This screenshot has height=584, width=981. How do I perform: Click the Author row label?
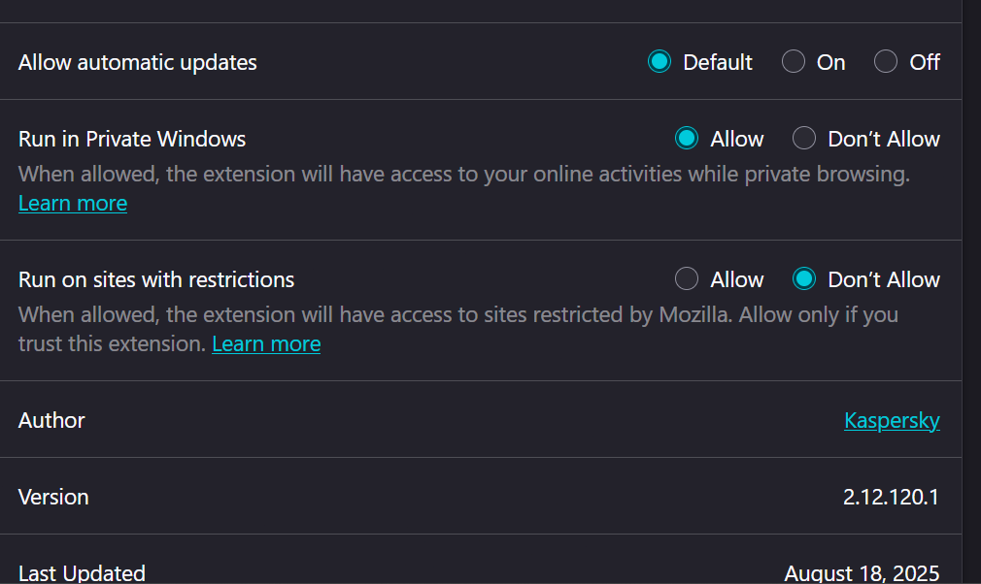pyautogui.click(x=51, y=420)
